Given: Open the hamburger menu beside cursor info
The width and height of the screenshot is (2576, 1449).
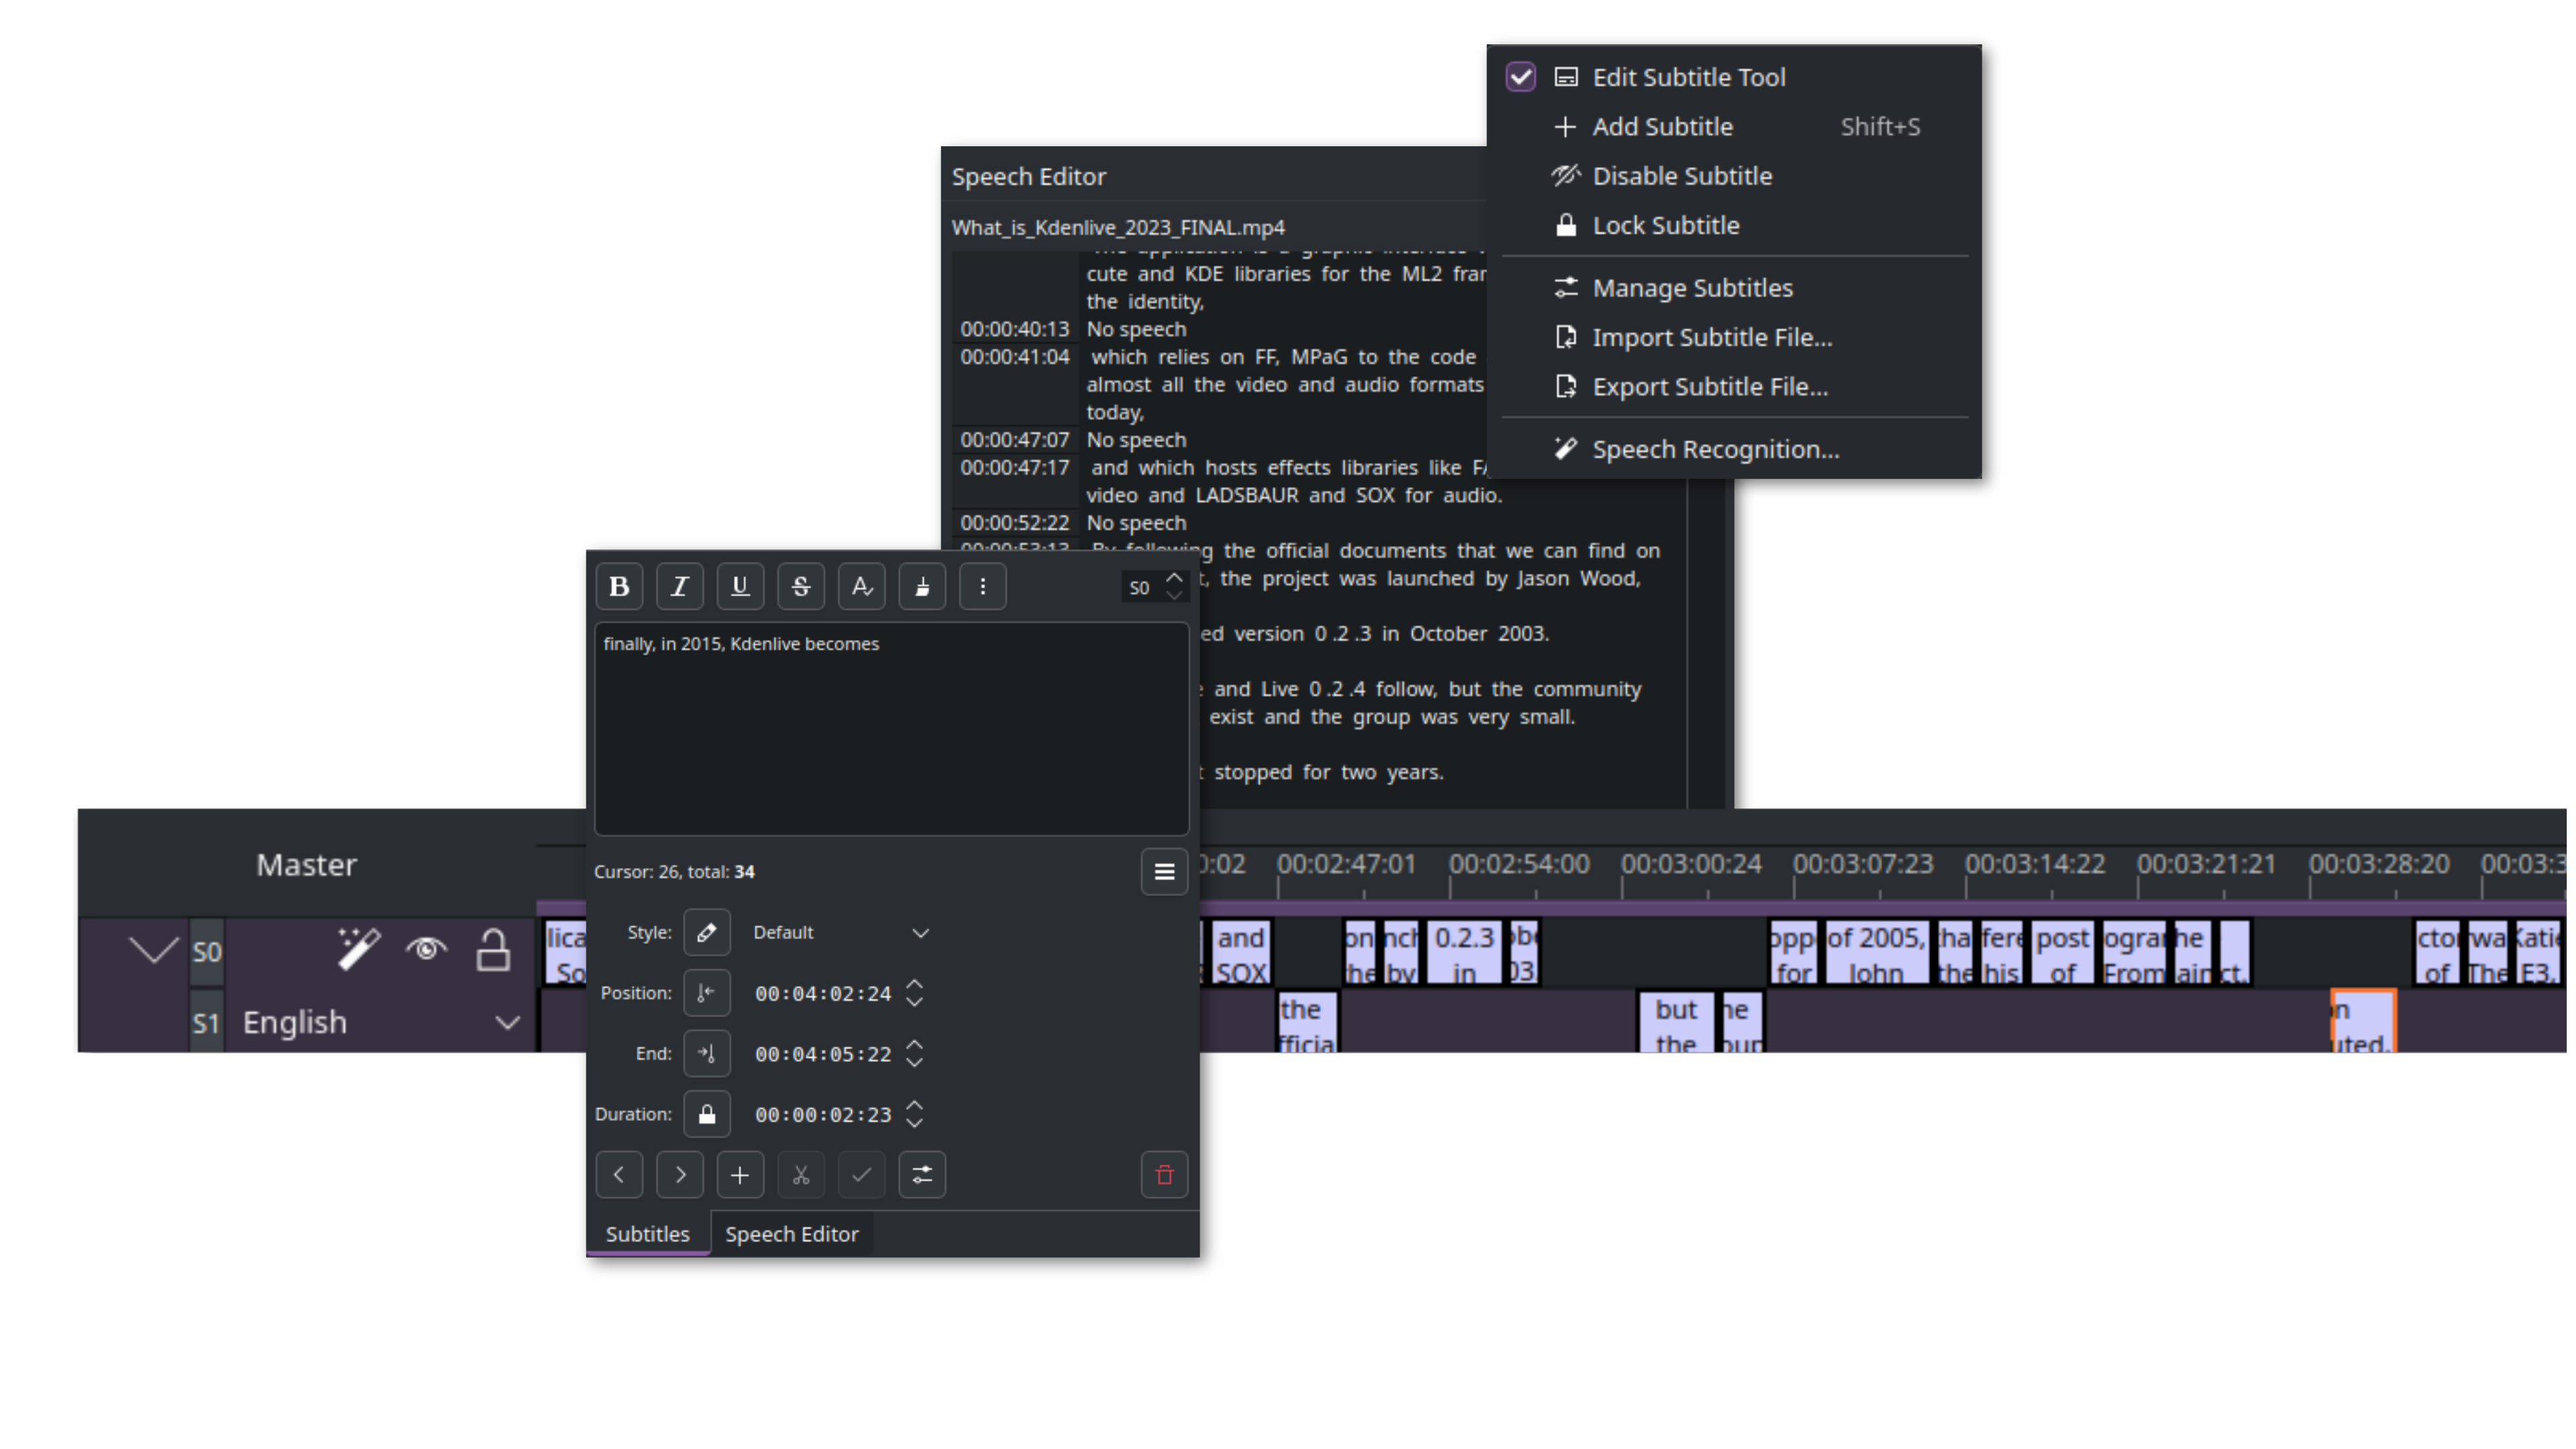Looking at the screenshot, I should (x=1164, y=872).
